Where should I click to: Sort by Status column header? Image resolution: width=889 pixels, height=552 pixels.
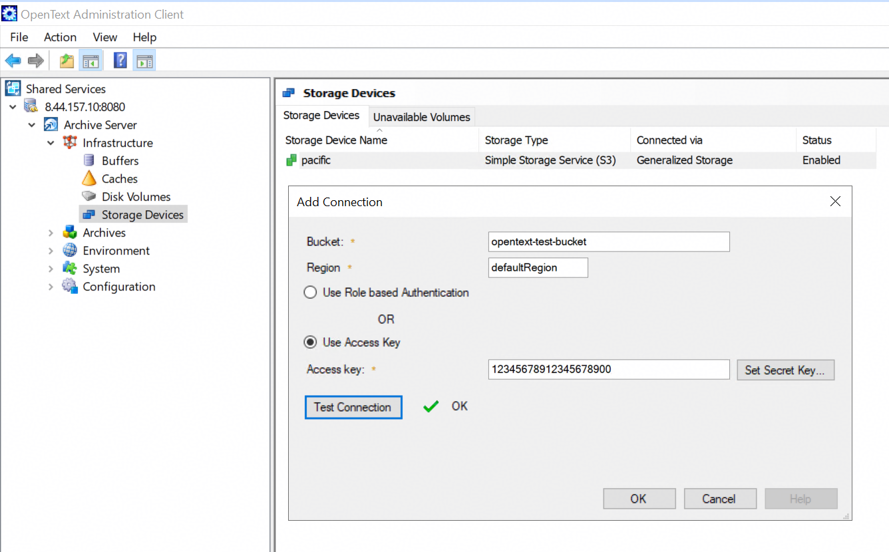click(836, 140)
